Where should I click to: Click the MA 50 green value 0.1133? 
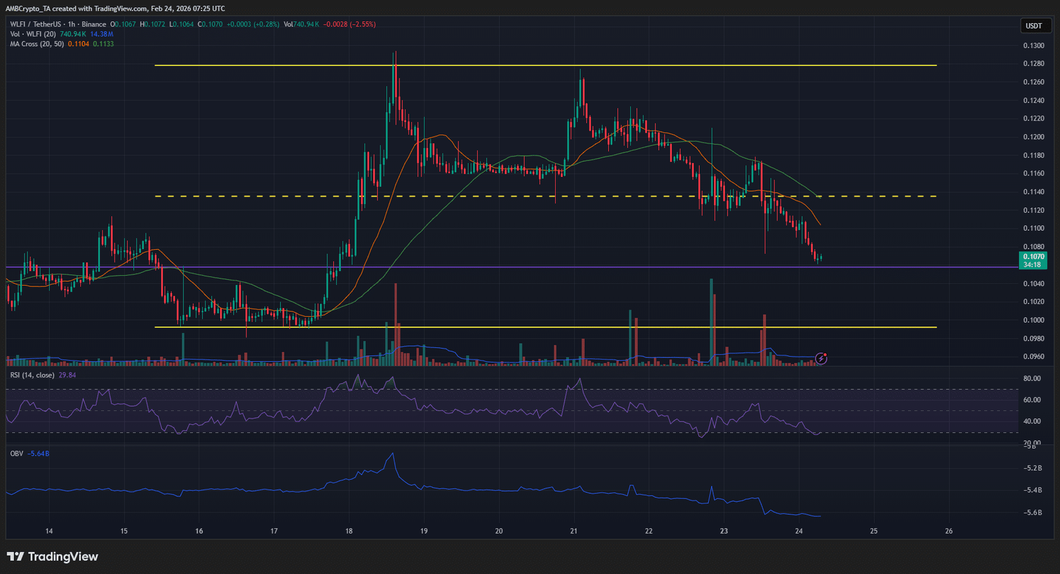tap(103, 44)
